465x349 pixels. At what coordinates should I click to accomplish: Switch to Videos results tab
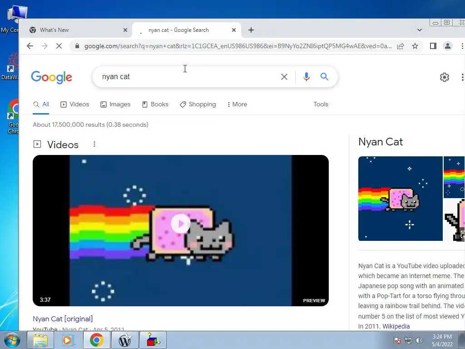(x=75, y=105)
